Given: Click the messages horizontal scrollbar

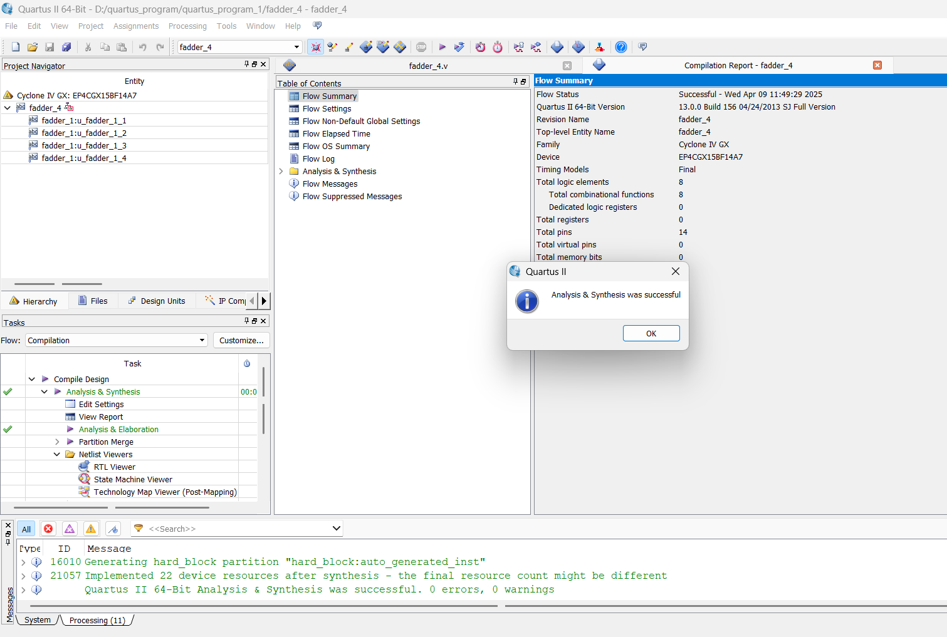Looking at the screenshot, I should coord(263,606).
